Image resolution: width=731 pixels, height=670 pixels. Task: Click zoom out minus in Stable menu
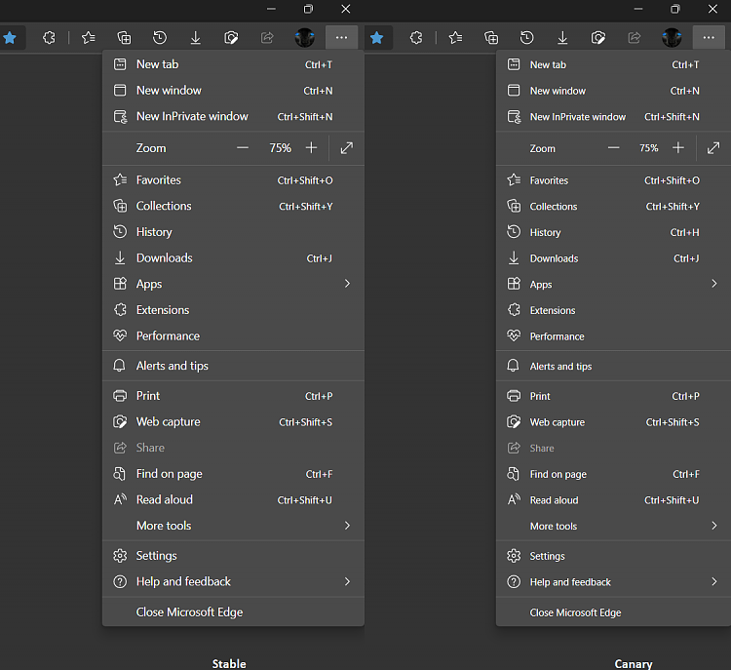tap(243, 148)
